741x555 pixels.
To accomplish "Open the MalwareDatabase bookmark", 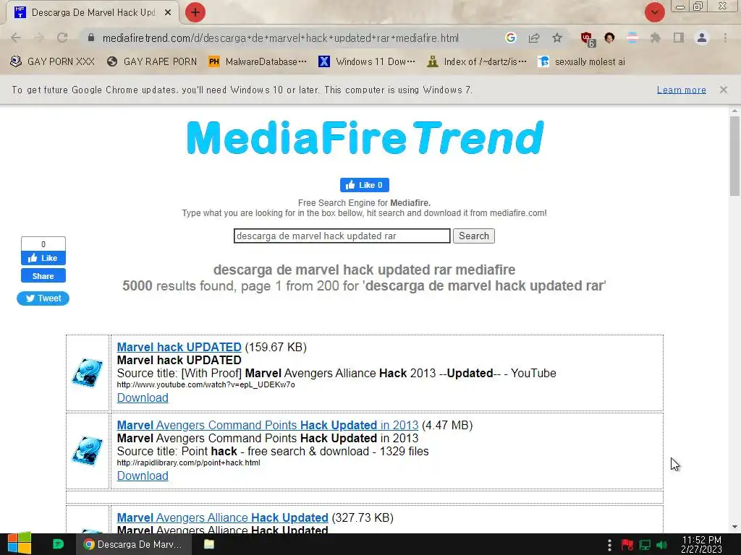I will [258, 61].
